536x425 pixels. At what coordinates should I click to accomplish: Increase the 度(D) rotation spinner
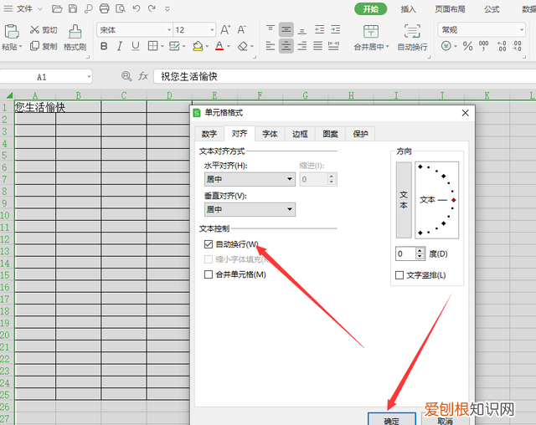[x=420, y=251]
